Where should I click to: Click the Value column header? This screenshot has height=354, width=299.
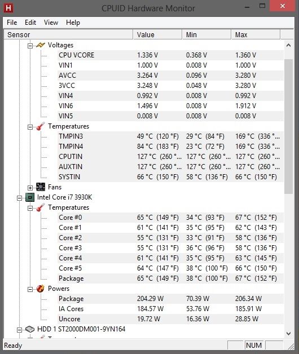[x=157, y=34]
